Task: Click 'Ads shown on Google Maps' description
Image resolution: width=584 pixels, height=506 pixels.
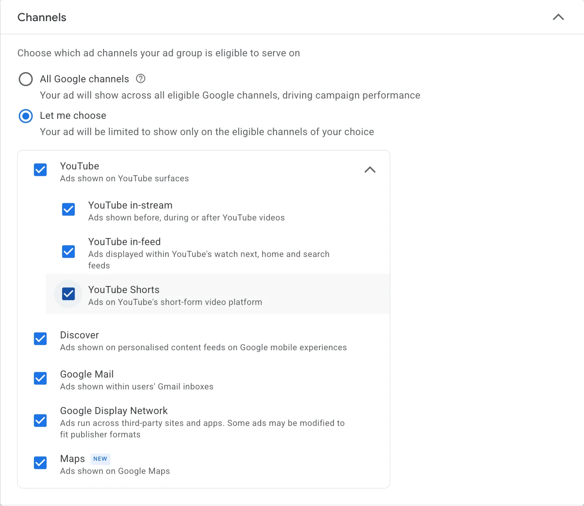Action: point(115,471)
